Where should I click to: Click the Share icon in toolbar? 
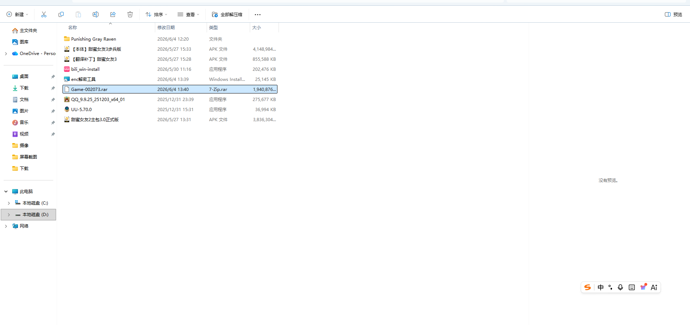point(113,14)
